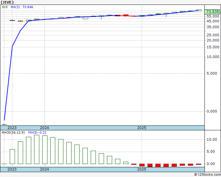Click the MA(3) indicator label
Screen dimensions: 221x177
point(15,7)
